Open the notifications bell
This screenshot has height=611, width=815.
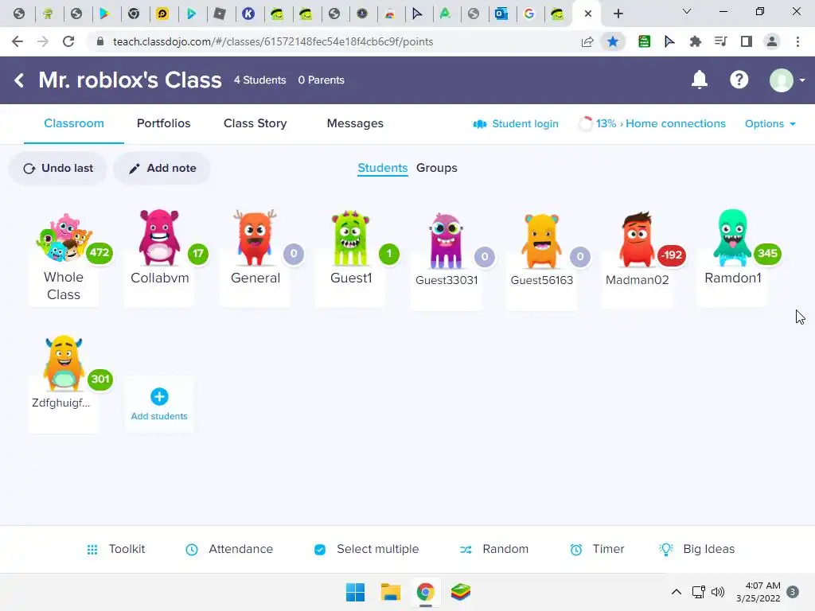click(699, 80)
